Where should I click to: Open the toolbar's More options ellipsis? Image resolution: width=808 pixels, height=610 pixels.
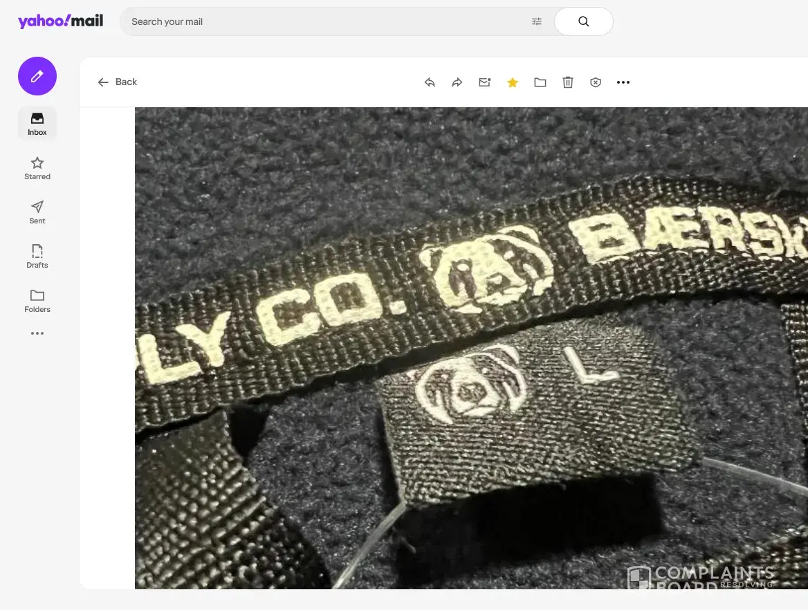click(623, 82)
